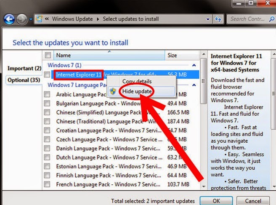Click details pane scrollbar down arrow
Screen dimensions: 276x205
click(274, 186)
